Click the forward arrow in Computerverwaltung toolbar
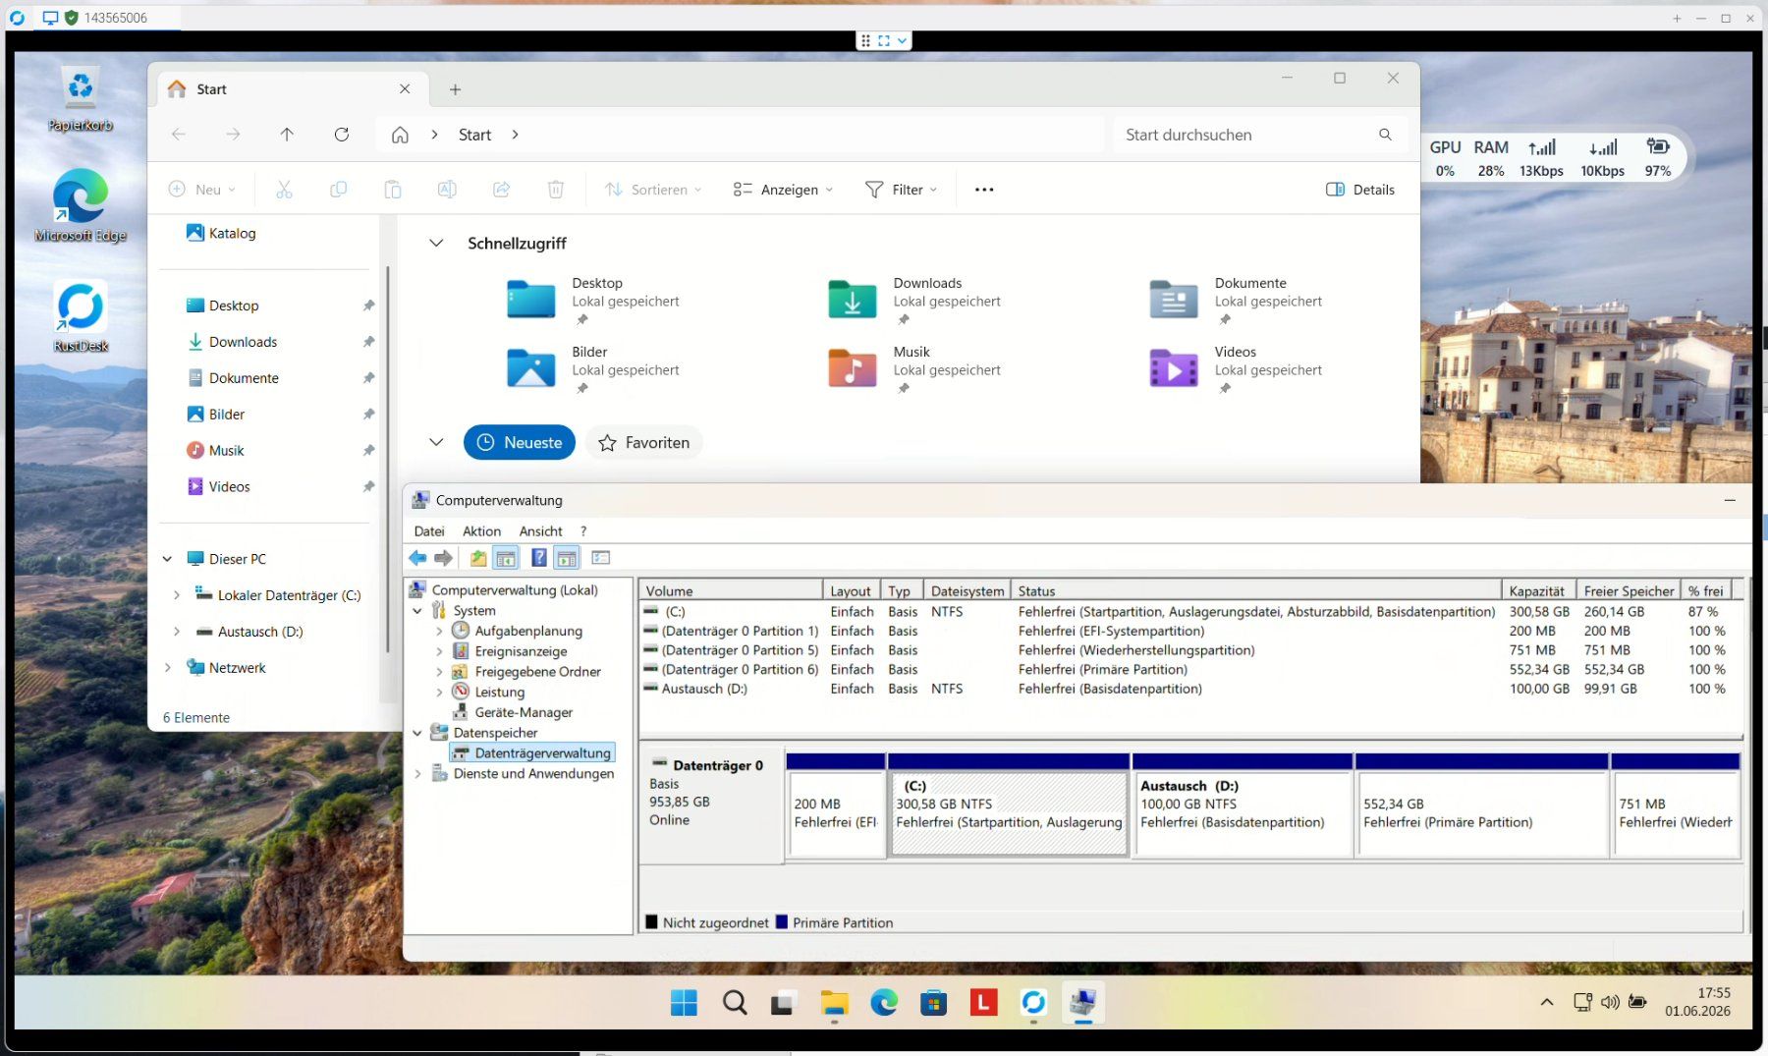Viewport: 1768px width, 1056px height. pyautogui.click(x=444, y=558)
